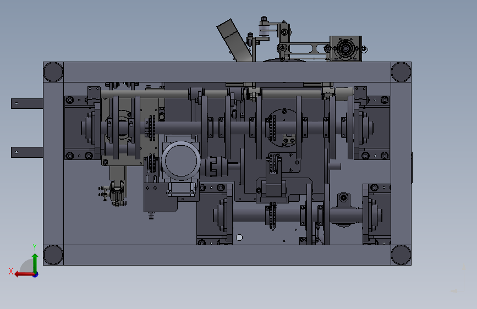Screen dimensions: 477x309
Task: Select the lower protruding bracket on the frame's left side
Action: click(27, 152)
